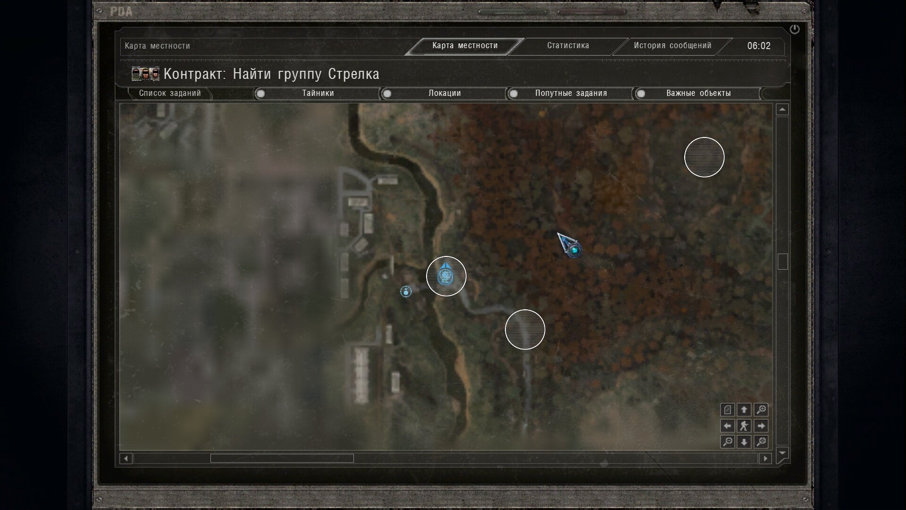The height and width of the screenshot is (510, 906).
Task: Toggle the Важные объекты filter
Action: click(641, 93)
